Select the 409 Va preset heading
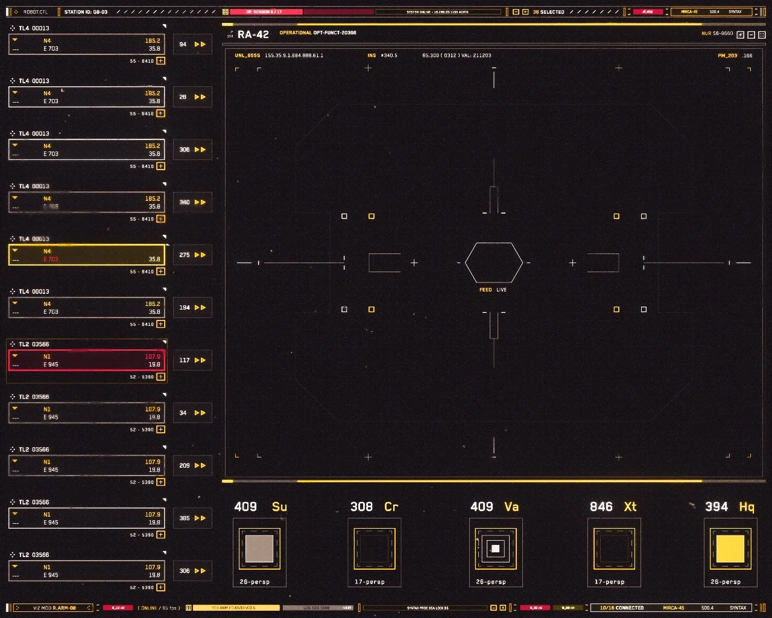Viewport: 772px width, 618px height. coord(495,507)
